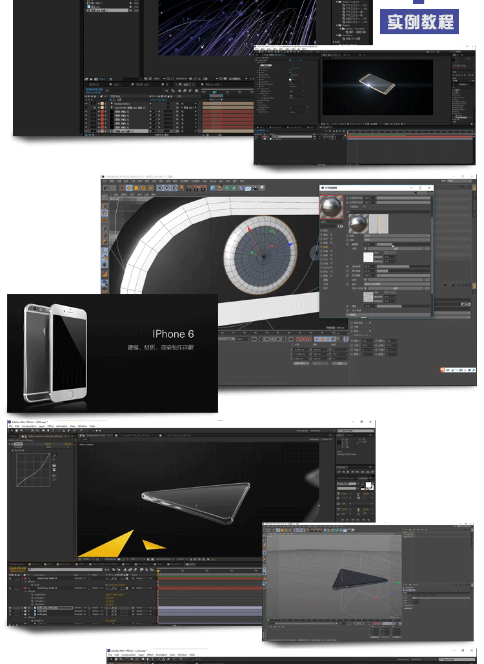Click the 0:00:01:20 timecode in top After Effects window

point(94,89)
